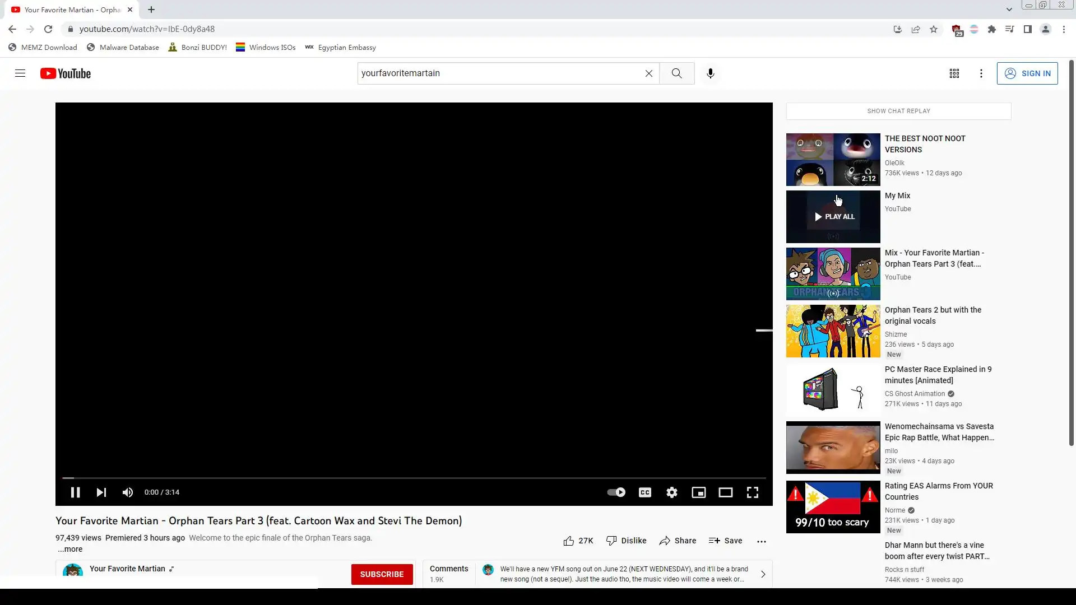The image size is (1076, 605).
Task: Toggle closed captions on video
Action: point(644,492)
